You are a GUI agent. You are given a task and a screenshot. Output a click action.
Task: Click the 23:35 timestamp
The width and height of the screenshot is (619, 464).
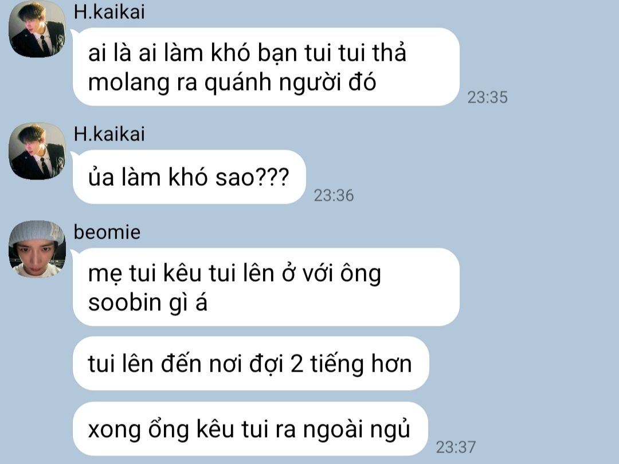point(488,97)
